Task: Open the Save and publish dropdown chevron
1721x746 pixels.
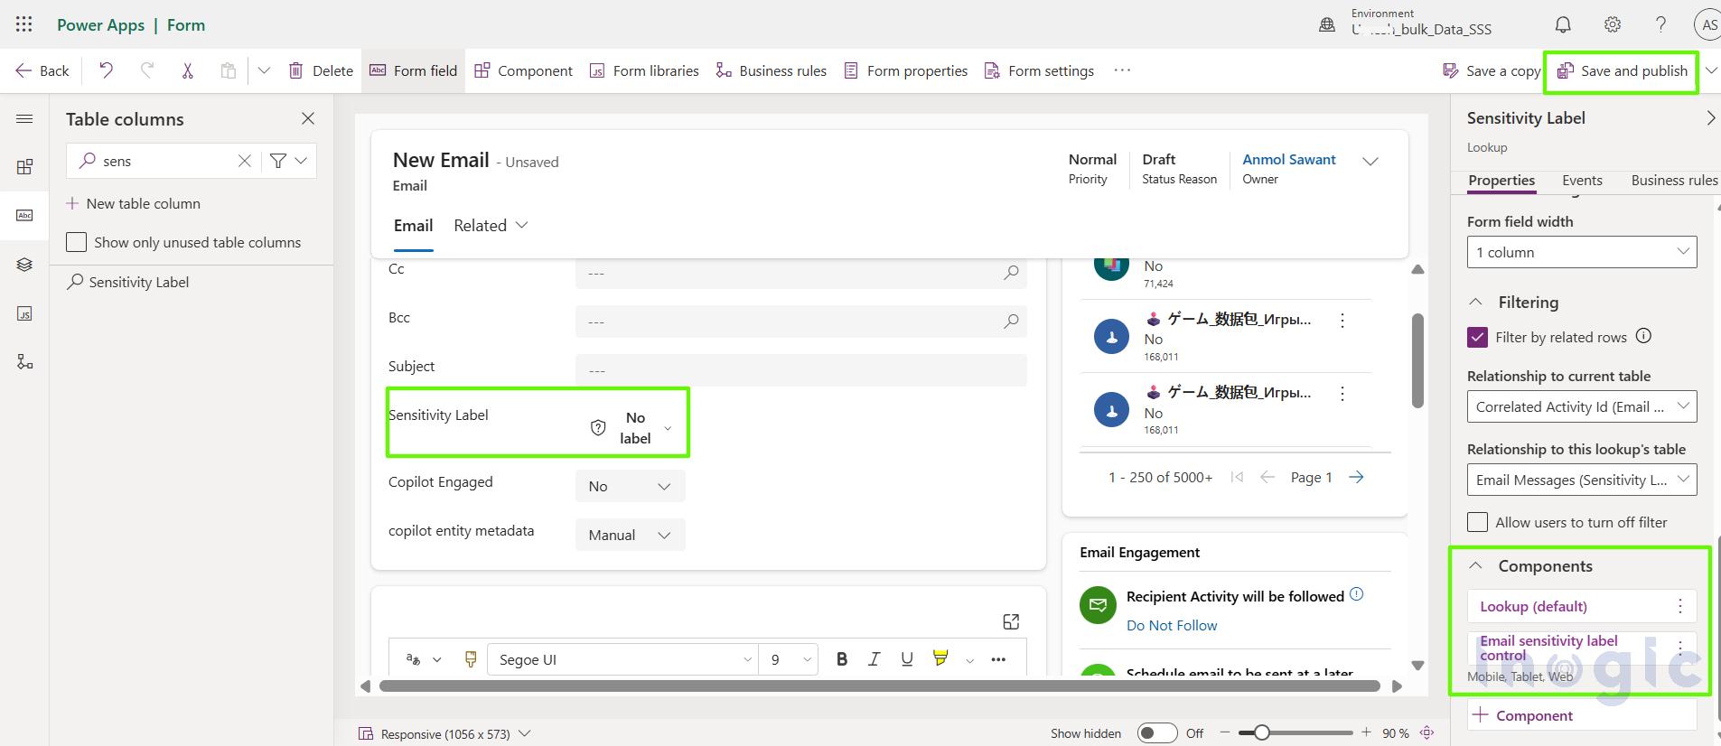Action: (1711, 70)
